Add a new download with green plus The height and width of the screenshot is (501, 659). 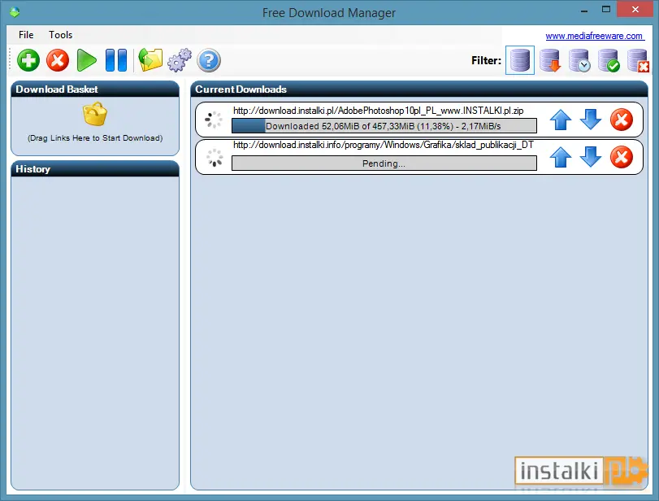click(x=28, y=60)
